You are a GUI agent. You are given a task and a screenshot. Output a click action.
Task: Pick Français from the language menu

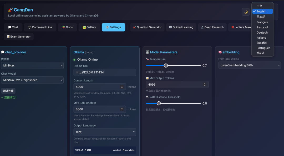(x=262, y=22)
